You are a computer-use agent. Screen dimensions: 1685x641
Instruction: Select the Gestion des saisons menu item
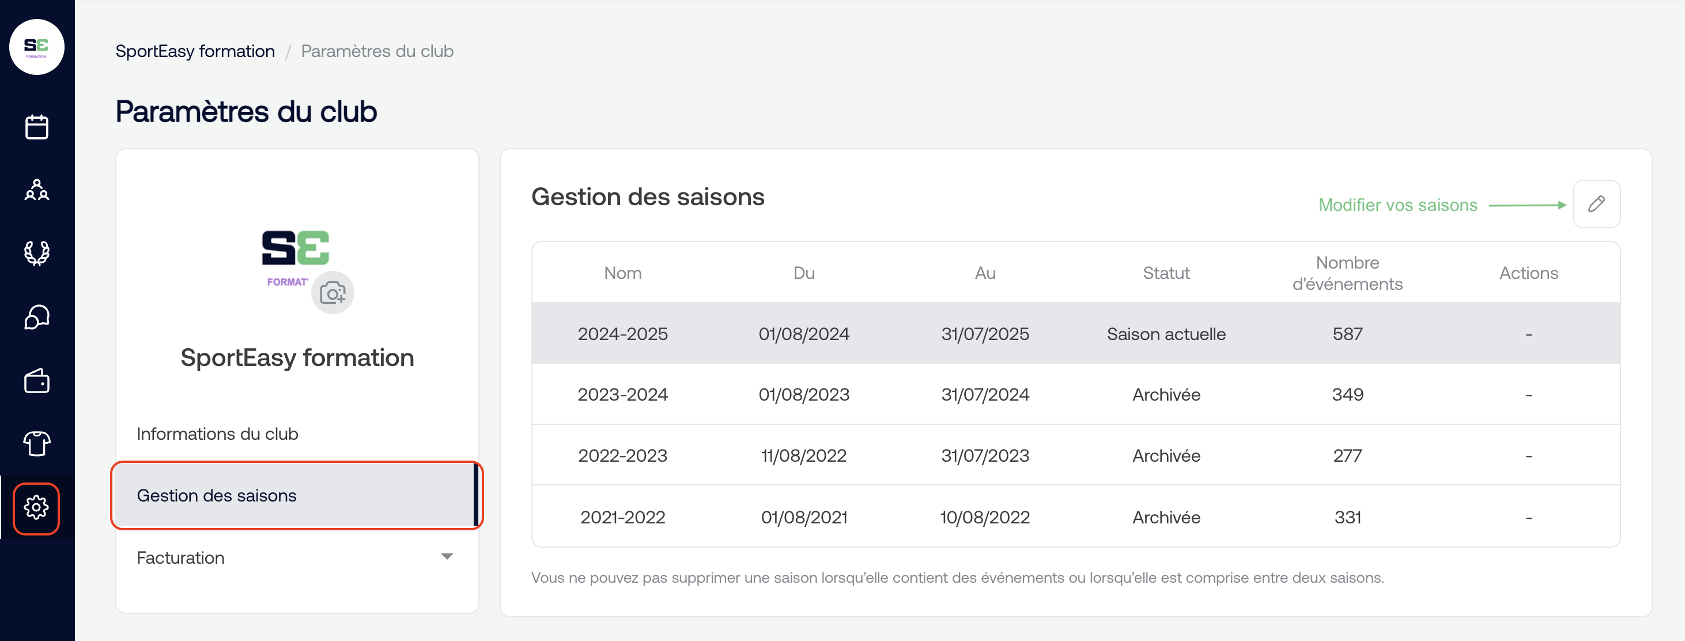217,495
